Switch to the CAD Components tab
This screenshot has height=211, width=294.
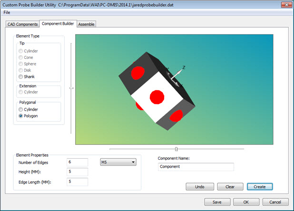coord(21,24)
